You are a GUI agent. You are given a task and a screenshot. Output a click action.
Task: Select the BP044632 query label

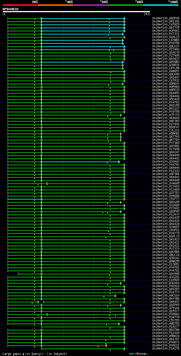[x=11, y=9]
